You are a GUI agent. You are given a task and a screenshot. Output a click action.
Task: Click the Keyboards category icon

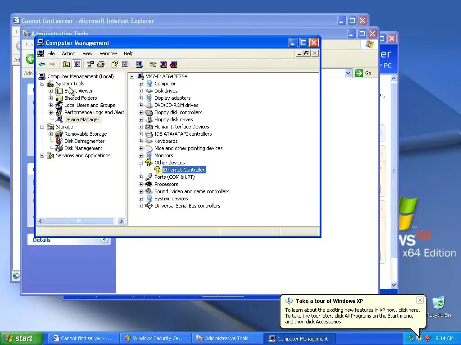pyautogui.click(x=149, y=141)
